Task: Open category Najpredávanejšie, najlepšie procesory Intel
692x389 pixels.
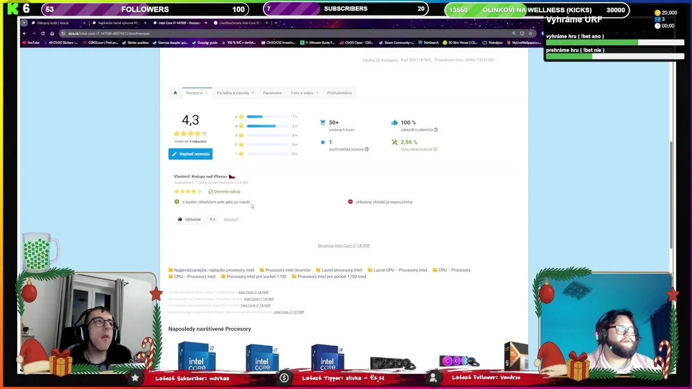Action: 214,270
